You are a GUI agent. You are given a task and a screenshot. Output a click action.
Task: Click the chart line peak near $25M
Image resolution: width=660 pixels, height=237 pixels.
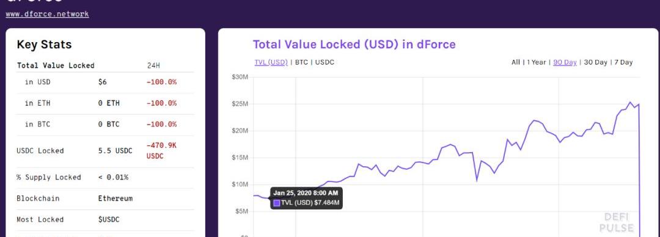click(x=630, y=102)
